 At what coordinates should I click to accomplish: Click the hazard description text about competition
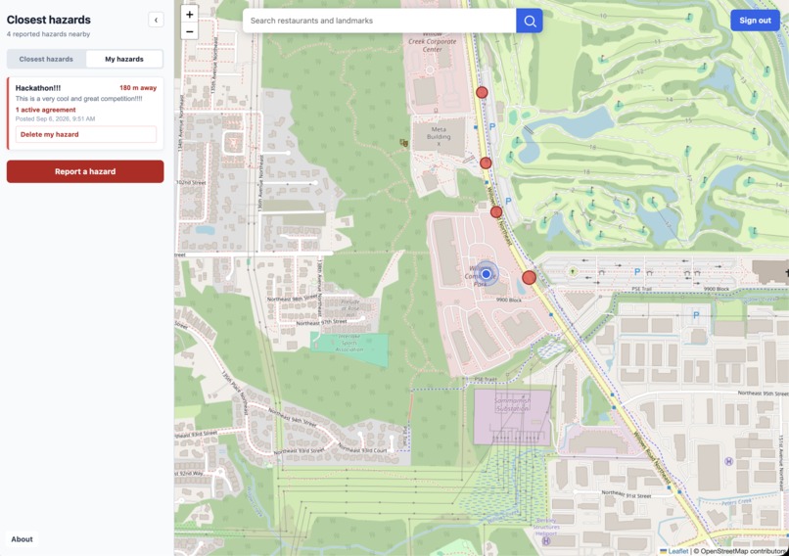(x=78, y=99)
